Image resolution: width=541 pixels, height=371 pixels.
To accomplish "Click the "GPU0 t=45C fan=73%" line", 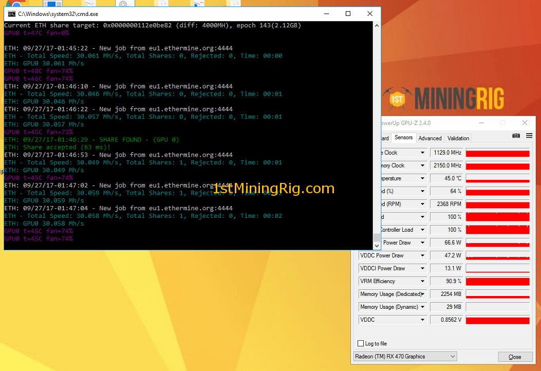I will pyautogui.click(x=39, y=132).
